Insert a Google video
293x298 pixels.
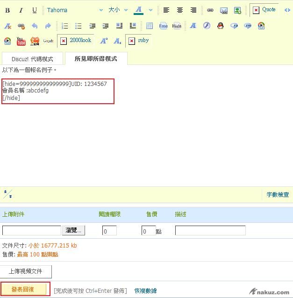pyautogui.click(x=48, y=41)
